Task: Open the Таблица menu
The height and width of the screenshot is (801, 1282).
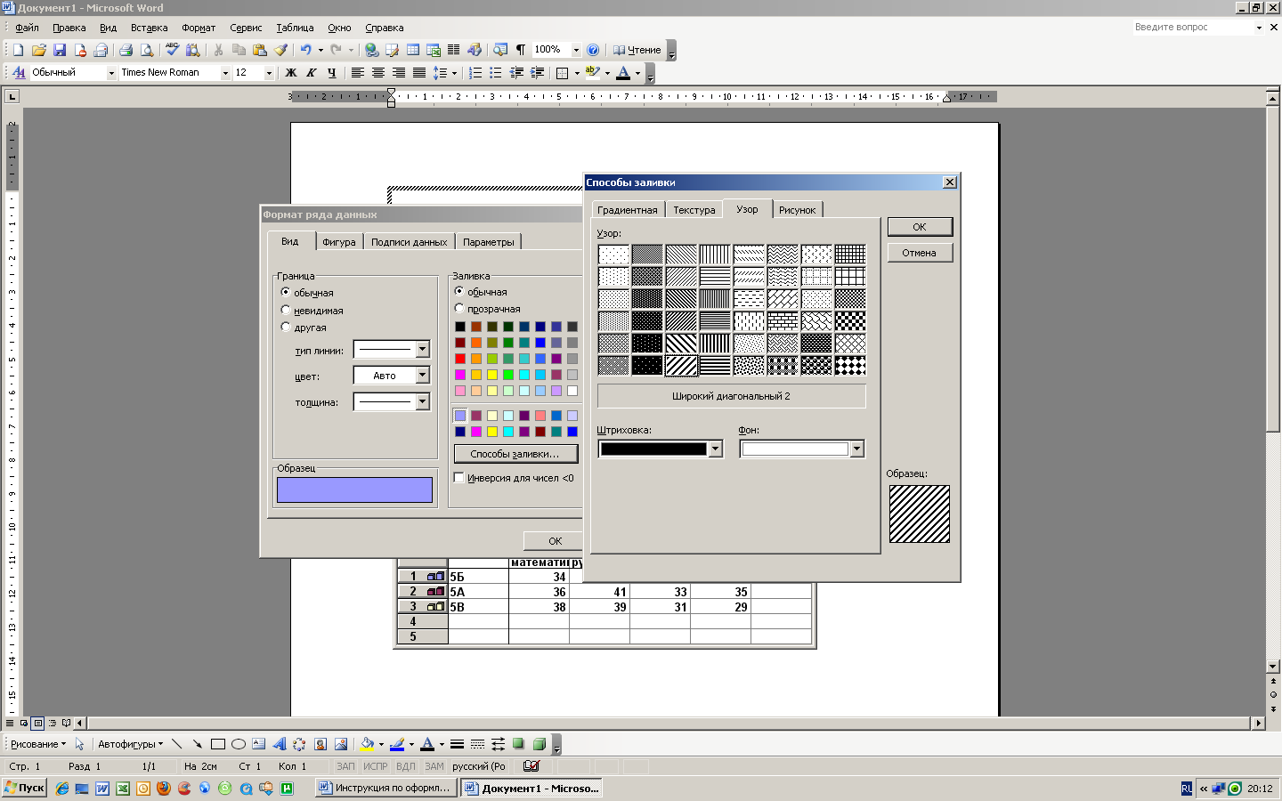Action: pos(295,28)
